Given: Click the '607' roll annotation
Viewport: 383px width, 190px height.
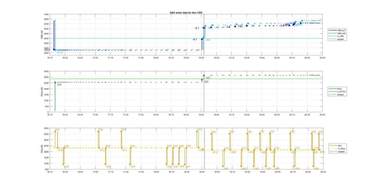Looking at the screenshot, I should [x=108, y=146].
